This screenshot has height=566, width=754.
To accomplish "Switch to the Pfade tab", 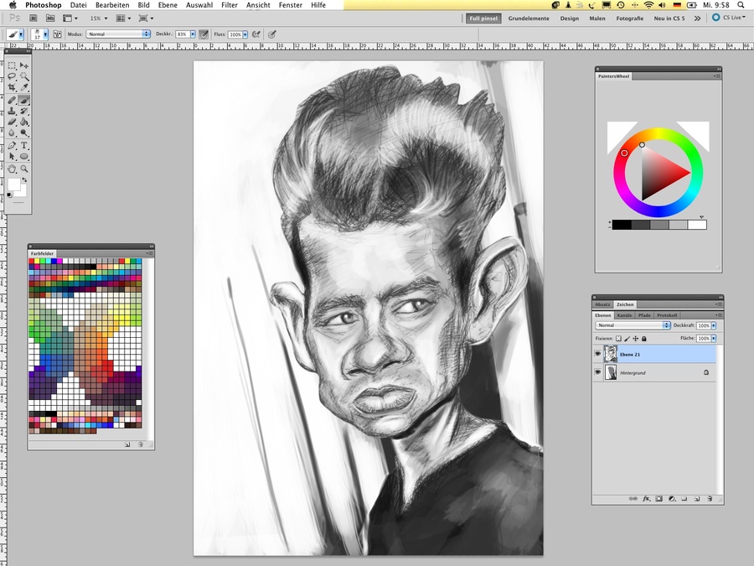I will point(644,315).
